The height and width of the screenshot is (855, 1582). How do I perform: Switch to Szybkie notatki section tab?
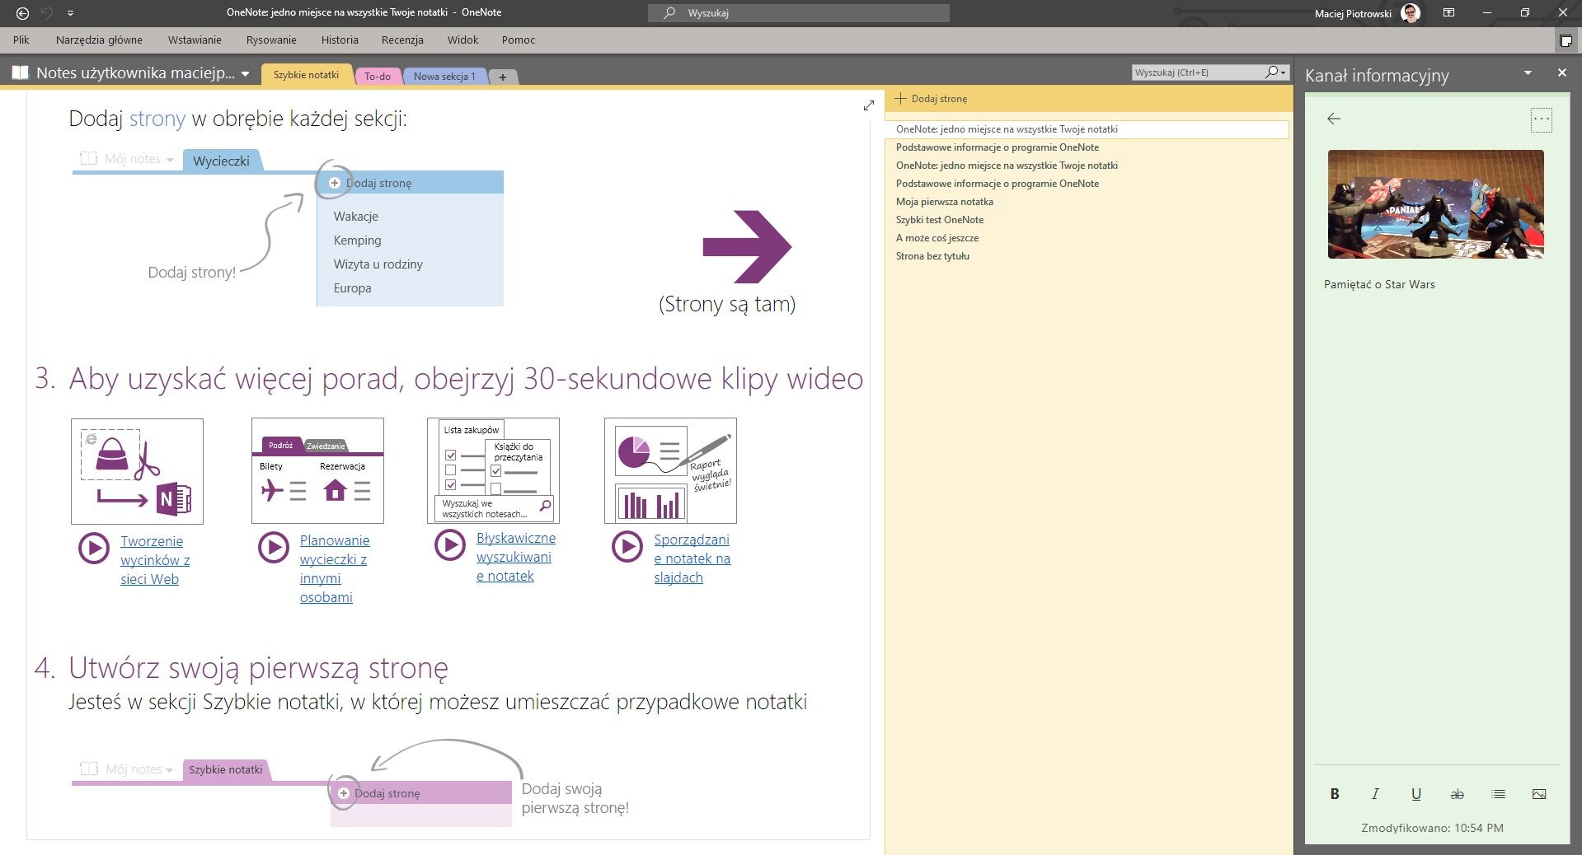pos(306,75)
